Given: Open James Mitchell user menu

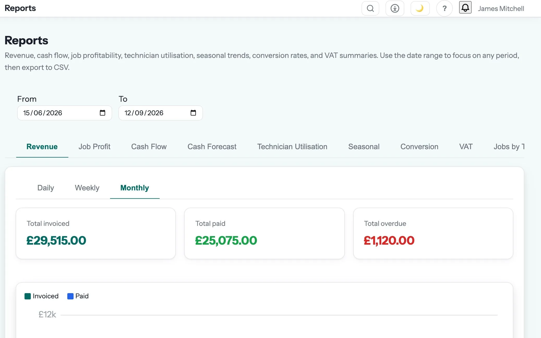Looking at the screenshot, I should (501, 9).
